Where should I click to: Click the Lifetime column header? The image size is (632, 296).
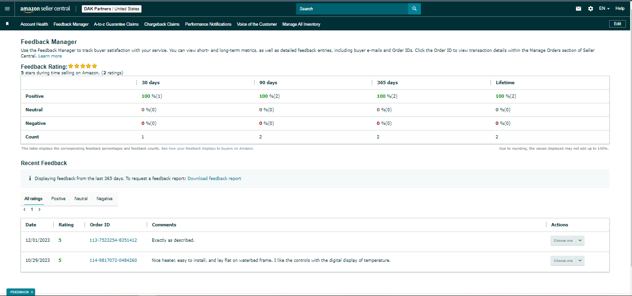coord(505,83)
